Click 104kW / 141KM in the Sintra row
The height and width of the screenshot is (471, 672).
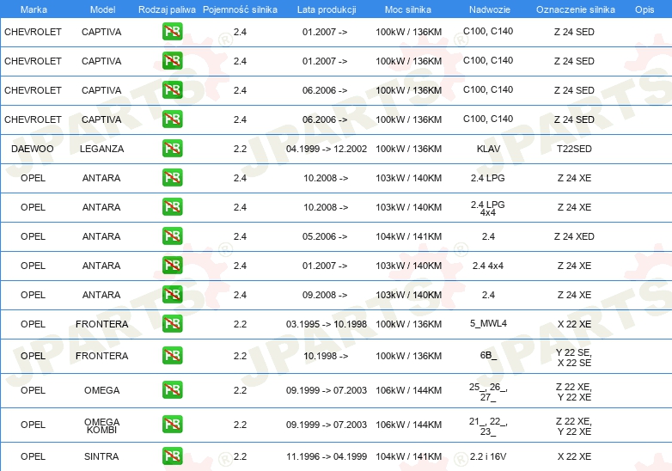[x=408, y=456]
